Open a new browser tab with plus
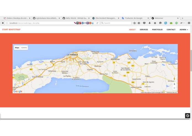 coord(182,18)
